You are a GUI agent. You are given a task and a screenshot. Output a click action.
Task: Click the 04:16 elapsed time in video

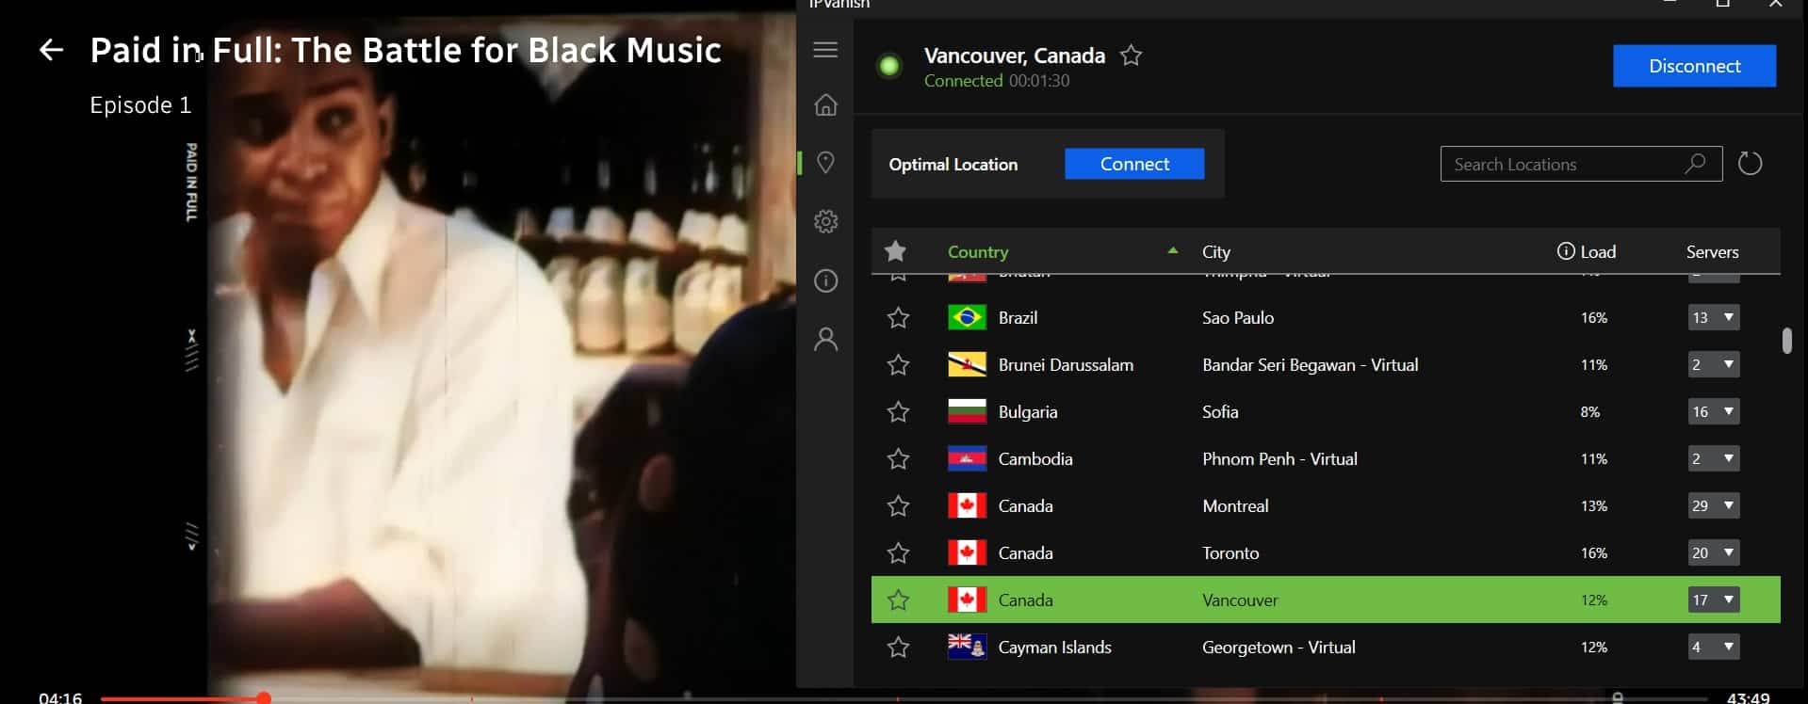click(x=60, y=697)
